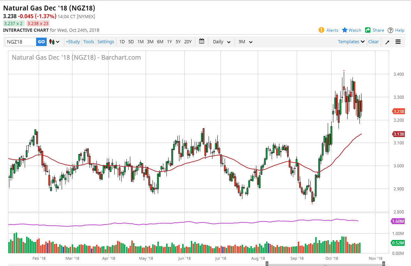Choose the 5Y time range
Viewport: 411px width, 266px height.
click(178, 42)
